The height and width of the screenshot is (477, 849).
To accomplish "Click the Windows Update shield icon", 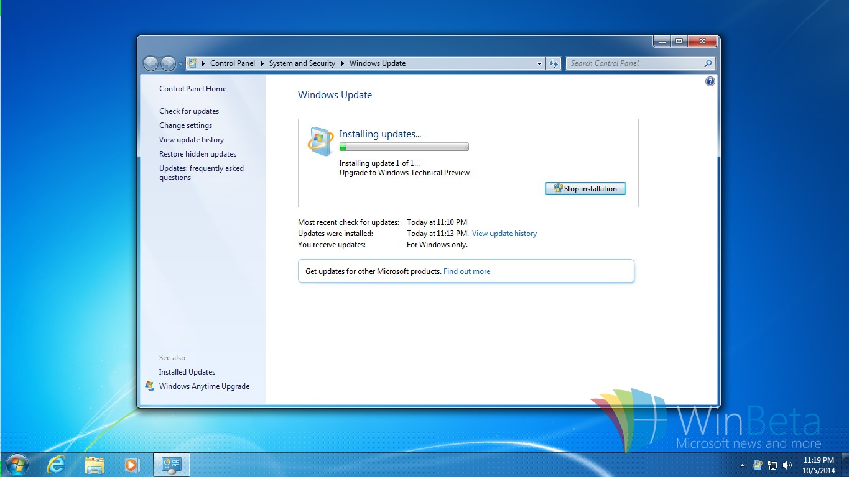I will click(x=320, y=141).
